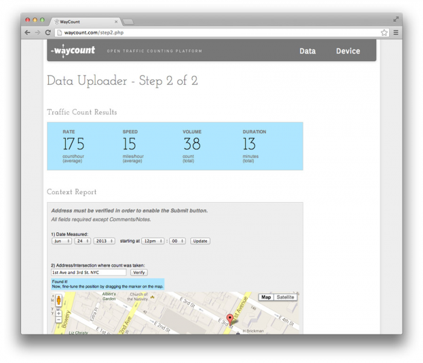
Task: Zoom in the map with plus button
Action: coord(58,313)
